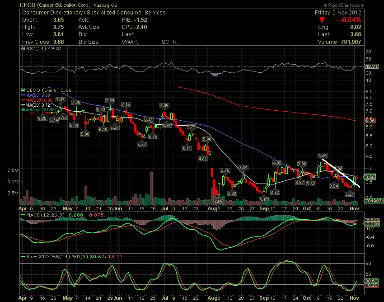Screen dimensions: 384x302
Task: Click the 49.31 RSI value tag on axis
Action: coord(371,66)
